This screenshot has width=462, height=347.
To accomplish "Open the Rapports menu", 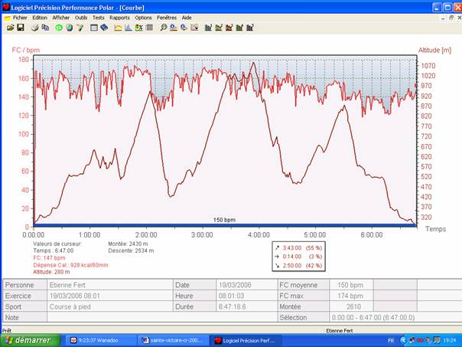I will pyautogui.click(x=119, y=17).
